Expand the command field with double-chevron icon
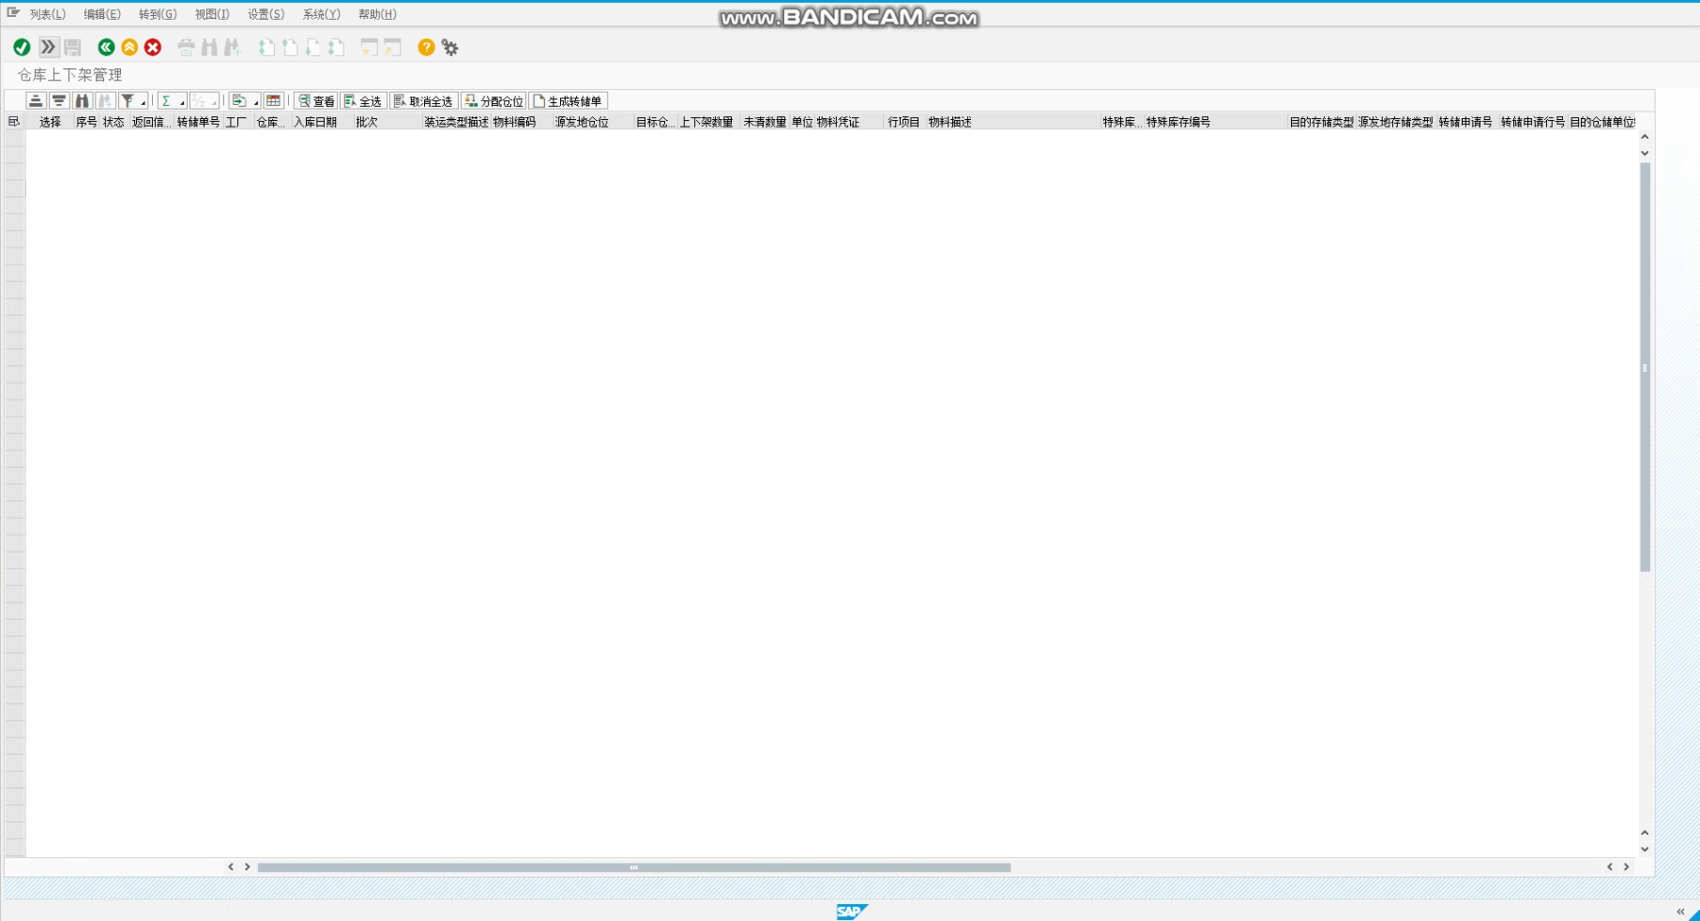1700x921 pixels. tap(48, 47)
